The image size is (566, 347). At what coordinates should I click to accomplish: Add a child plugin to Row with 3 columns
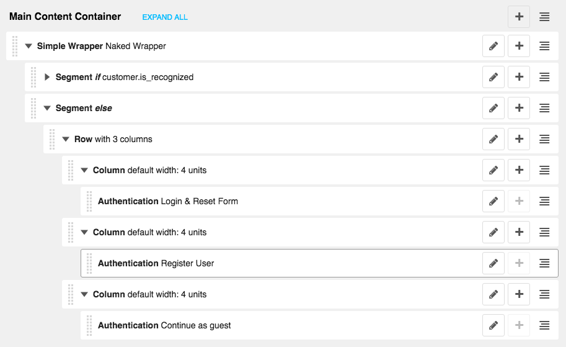(x=519, y=139)
